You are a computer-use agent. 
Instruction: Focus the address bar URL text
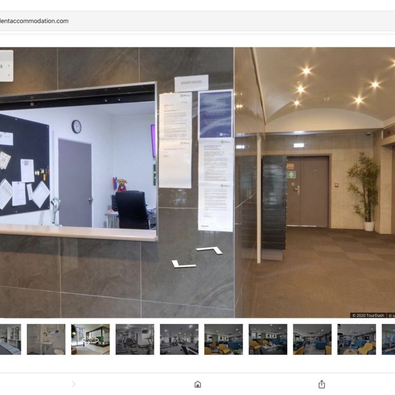[34, 21]
